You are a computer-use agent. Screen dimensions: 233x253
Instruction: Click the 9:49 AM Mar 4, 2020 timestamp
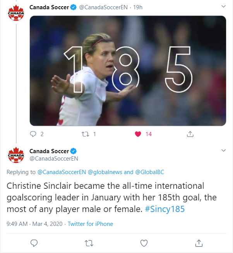point(34,224)
